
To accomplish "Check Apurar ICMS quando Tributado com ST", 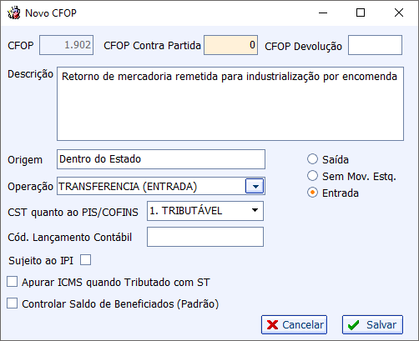I will coord(13,282).
